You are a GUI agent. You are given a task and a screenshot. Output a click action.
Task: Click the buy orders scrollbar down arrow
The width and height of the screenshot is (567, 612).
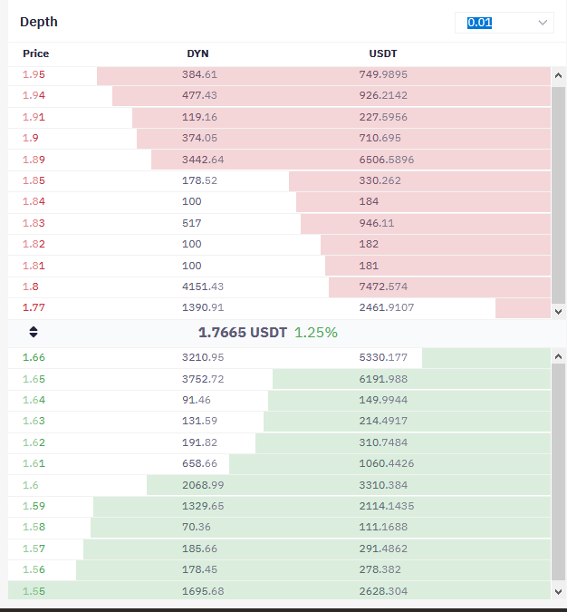559,592
